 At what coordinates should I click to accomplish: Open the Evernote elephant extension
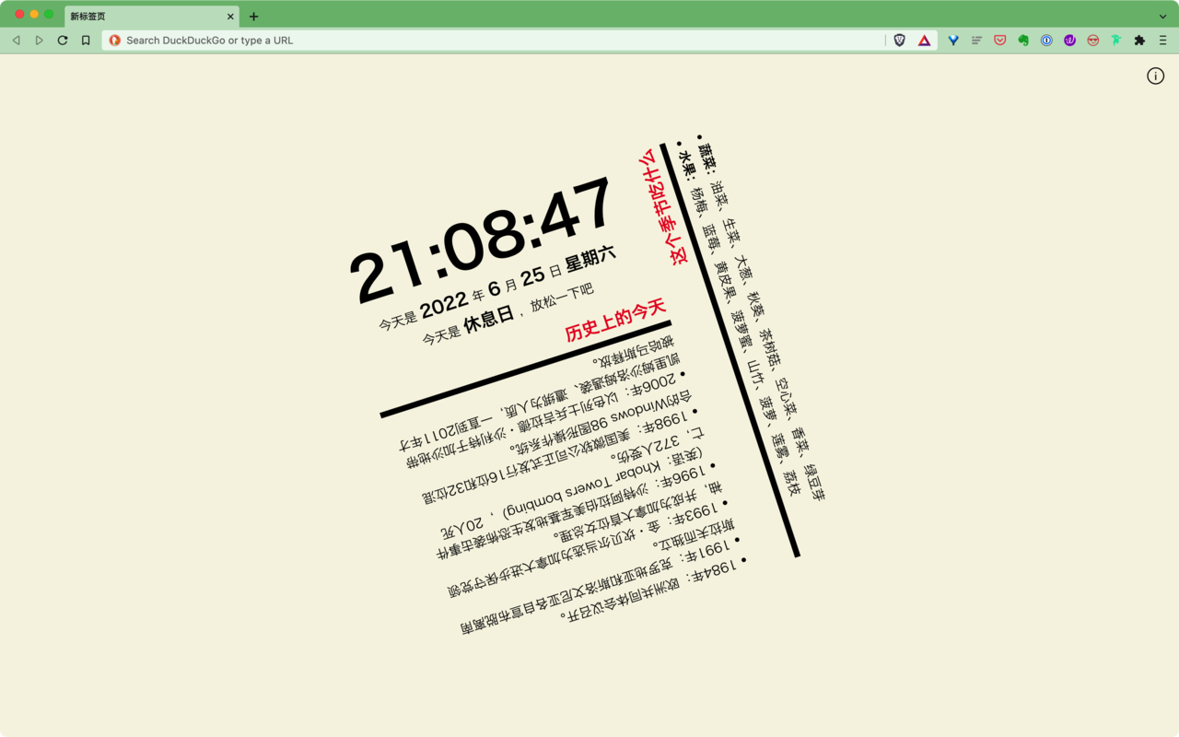[x=1023, y=41]
